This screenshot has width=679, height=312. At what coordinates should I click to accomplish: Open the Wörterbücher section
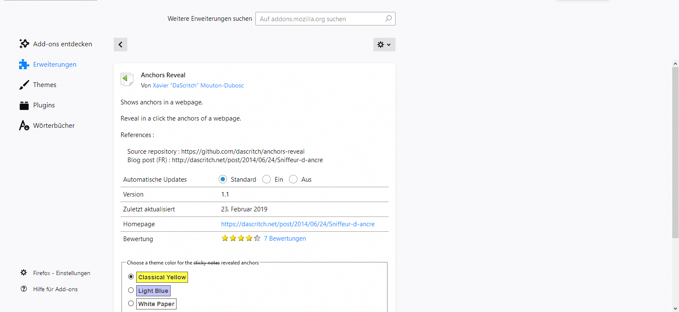pos(54,126)
